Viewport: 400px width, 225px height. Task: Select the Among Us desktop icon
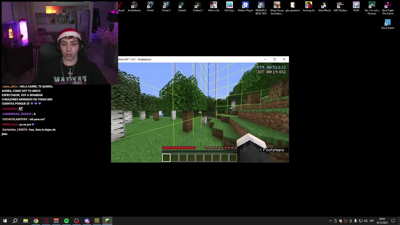(x=309, y=7)
